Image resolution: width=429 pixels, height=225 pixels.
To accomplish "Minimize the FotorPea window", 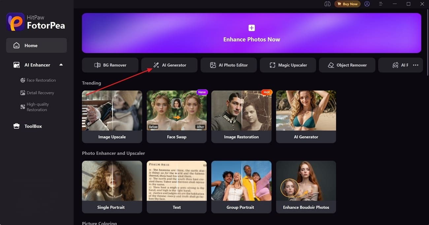I will (395, 4).
